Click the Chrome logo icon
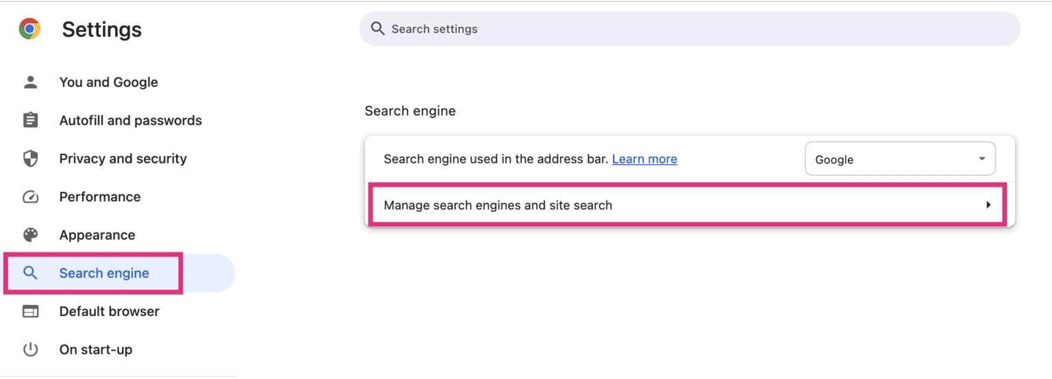The height and width of the screenshot is (379, 1052). (x=29, y=29)
